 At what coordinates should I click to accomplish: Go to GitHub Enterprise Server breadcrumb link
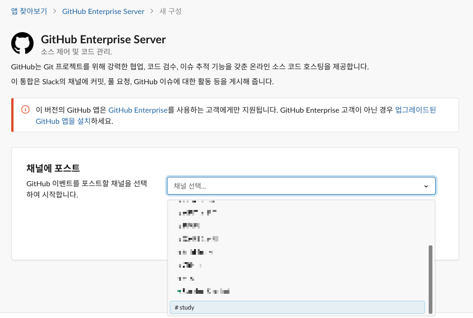point(103,12)
